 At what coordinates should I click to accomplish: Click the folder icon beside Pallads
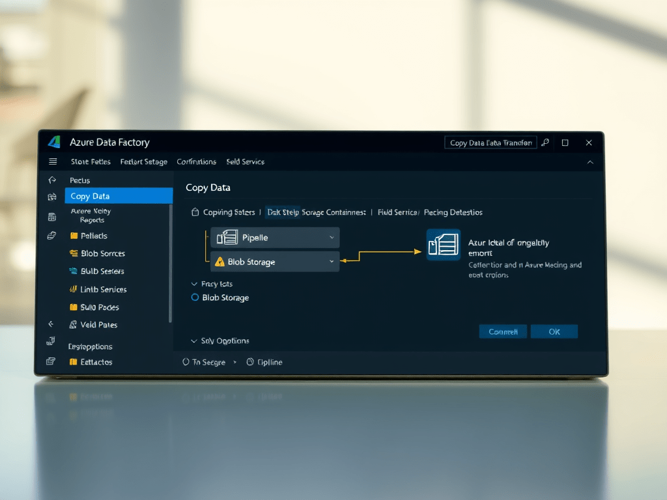click(x=73, y=236)
